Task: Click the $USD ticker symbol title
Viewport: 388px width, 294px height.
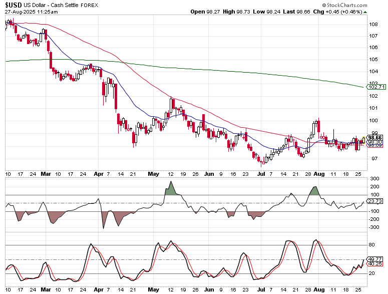Action: (x=14, y=5)
